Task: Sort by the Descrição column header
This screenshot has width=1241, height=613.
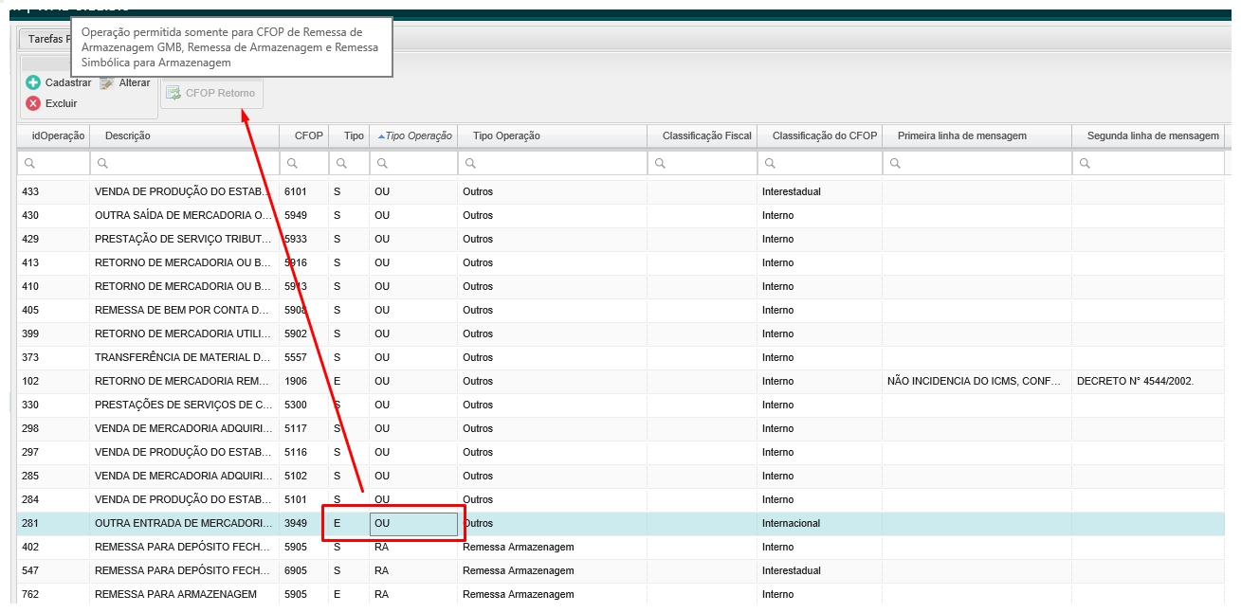Action: [128, 136]
